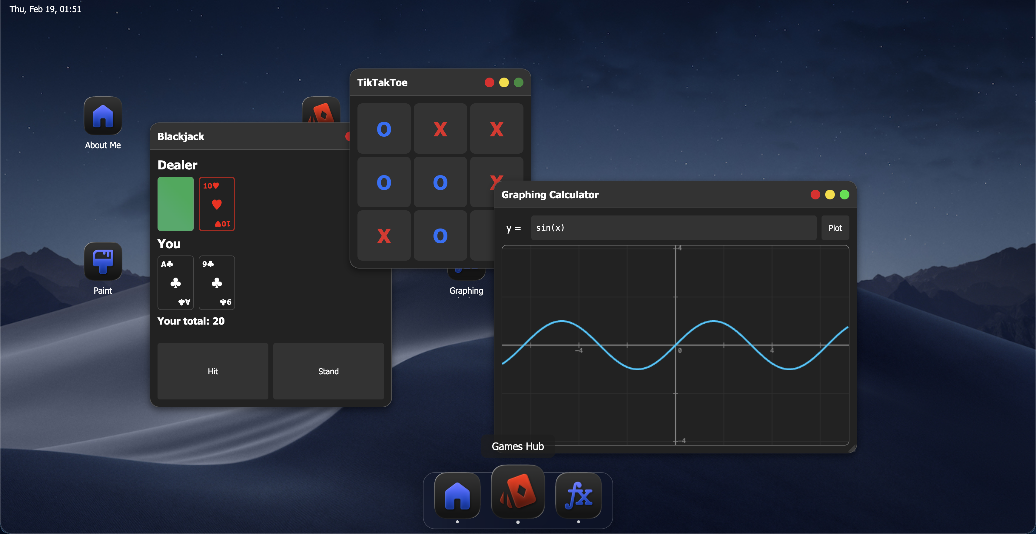Close the Graphing Calculator window
1036x534 pixels.
(815, 195)
